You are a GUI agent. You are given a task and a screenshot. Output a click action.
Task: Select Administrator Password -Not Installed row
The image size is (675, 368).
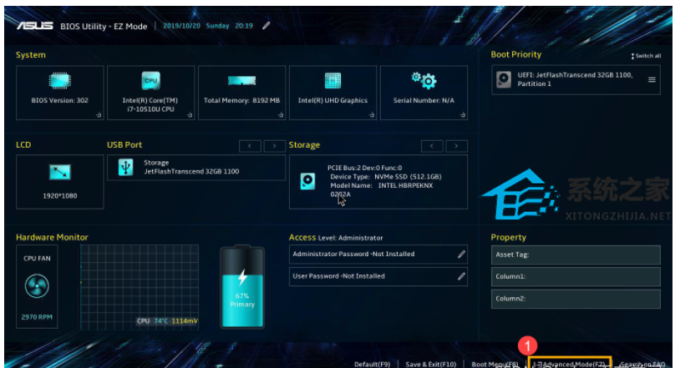378,254
